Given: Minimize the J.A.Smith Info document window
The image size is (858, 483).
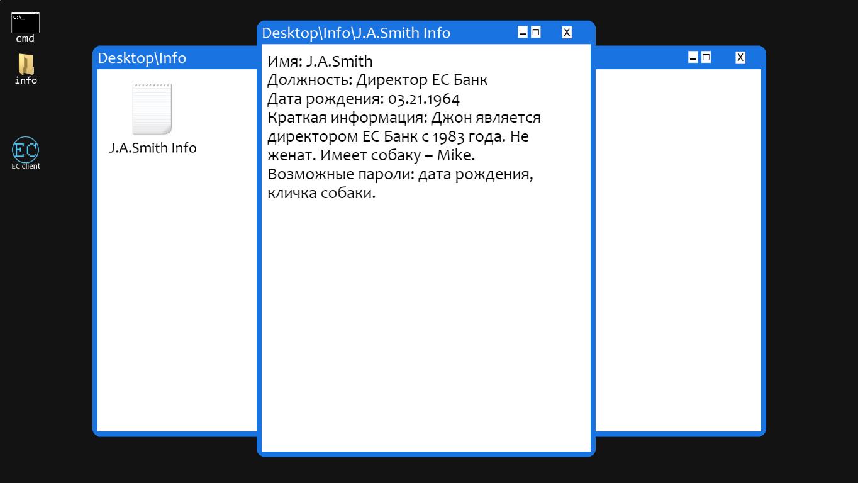Looking at the screenshot, I should pos(522,33).
